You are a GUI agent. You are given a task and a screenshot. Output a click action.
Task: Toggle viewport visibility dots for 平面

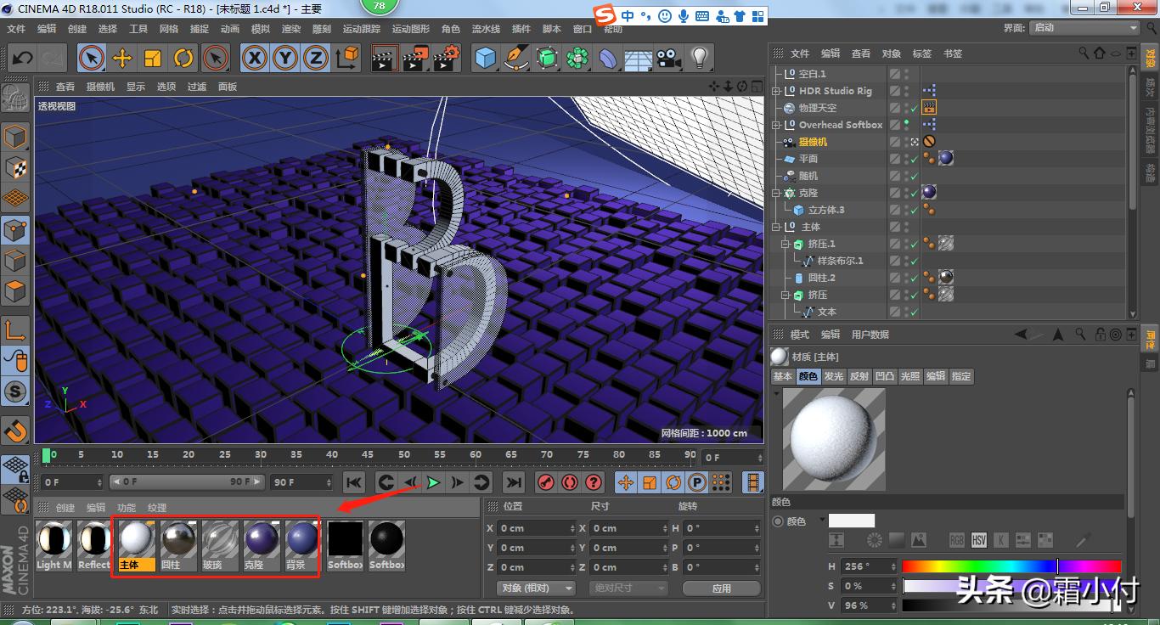(905, 159)
